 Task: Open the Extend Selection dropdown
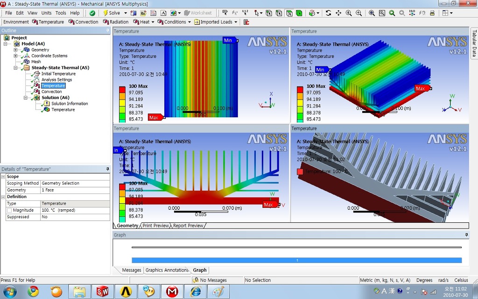point(318,13)
